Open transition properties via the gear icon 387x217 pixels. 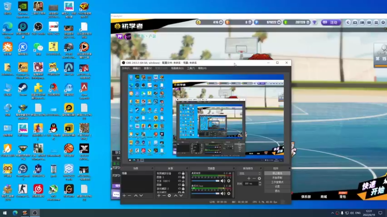(x=259, y=178)
